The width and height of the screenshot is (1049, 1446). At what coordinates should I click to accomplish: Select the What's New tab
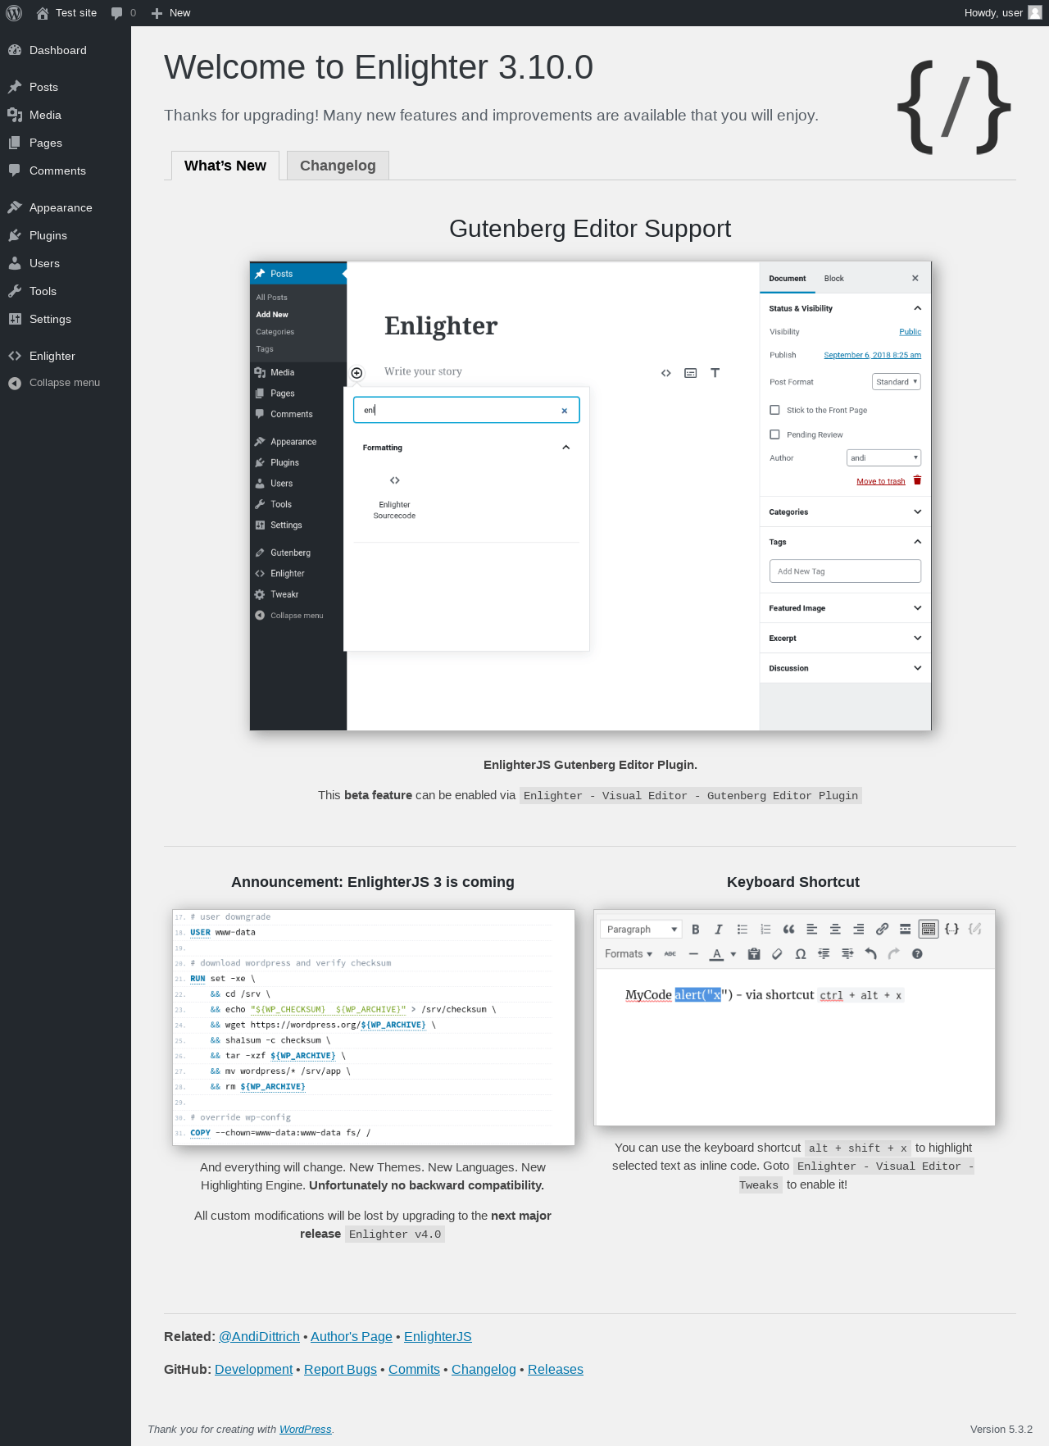(225, 166)
